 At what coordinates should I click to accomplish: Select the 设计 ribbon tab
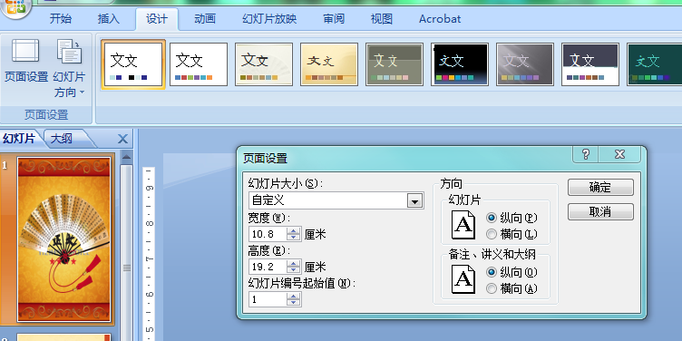(x=157, y=19)
